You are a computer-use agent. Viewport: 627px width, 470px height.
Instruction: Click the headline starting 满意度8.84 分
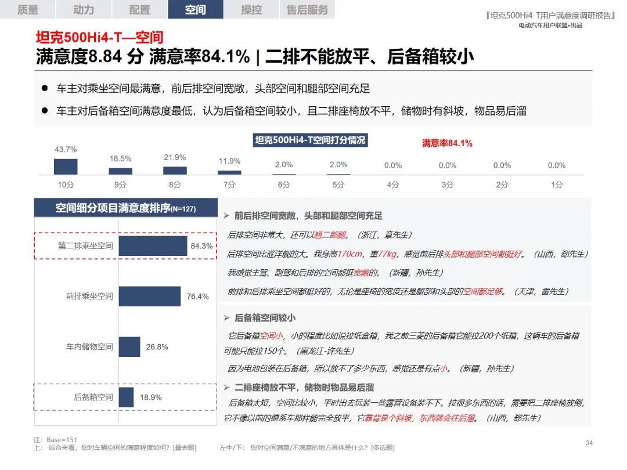click(x=255, y=56)
